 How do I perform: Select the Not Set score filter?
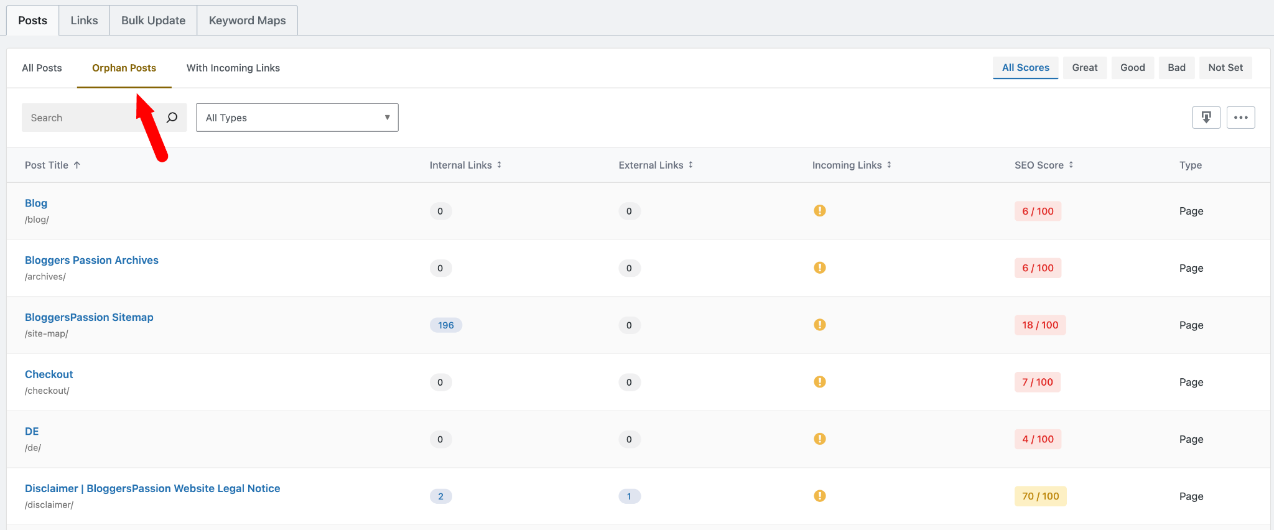(x=1225, y=68)
